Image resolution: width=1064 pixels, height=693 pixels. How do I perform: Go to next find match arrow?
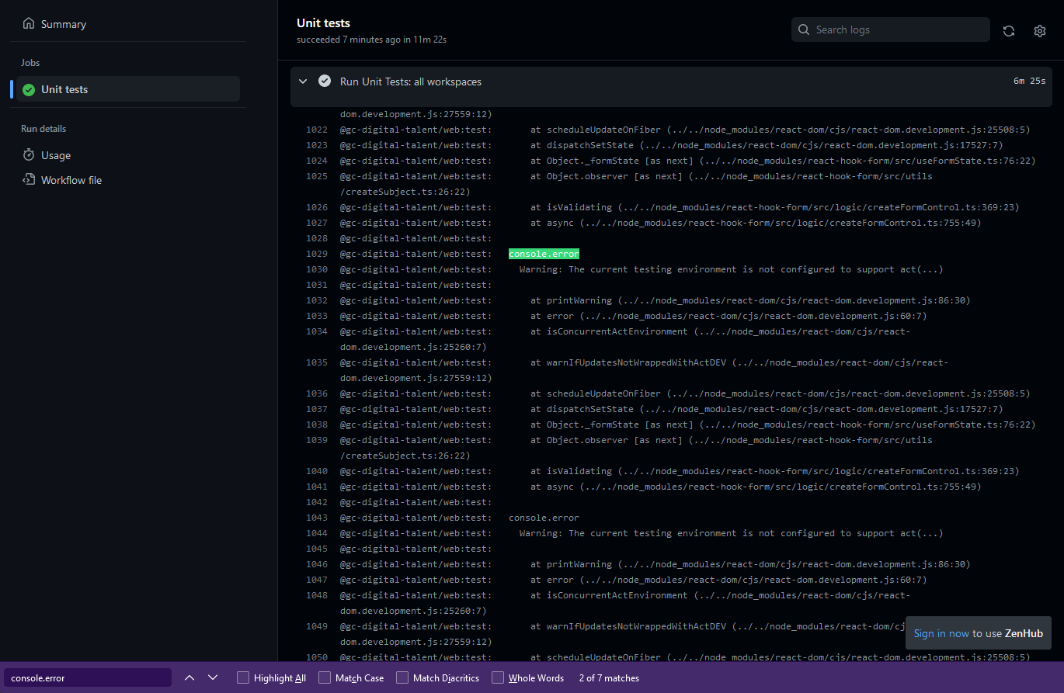pyautogui.click(x=213, y=677)
